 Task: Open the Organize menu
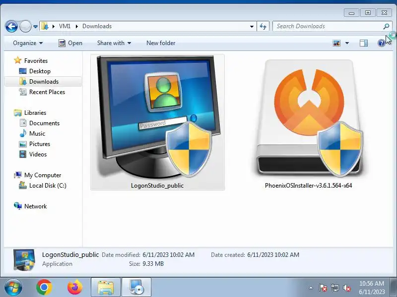point(28,43)
